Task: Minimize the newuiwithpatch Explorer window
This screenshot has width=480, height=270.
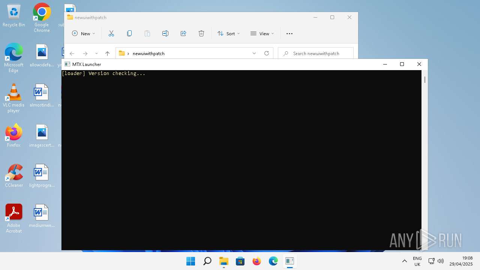Action: point(315,17)
